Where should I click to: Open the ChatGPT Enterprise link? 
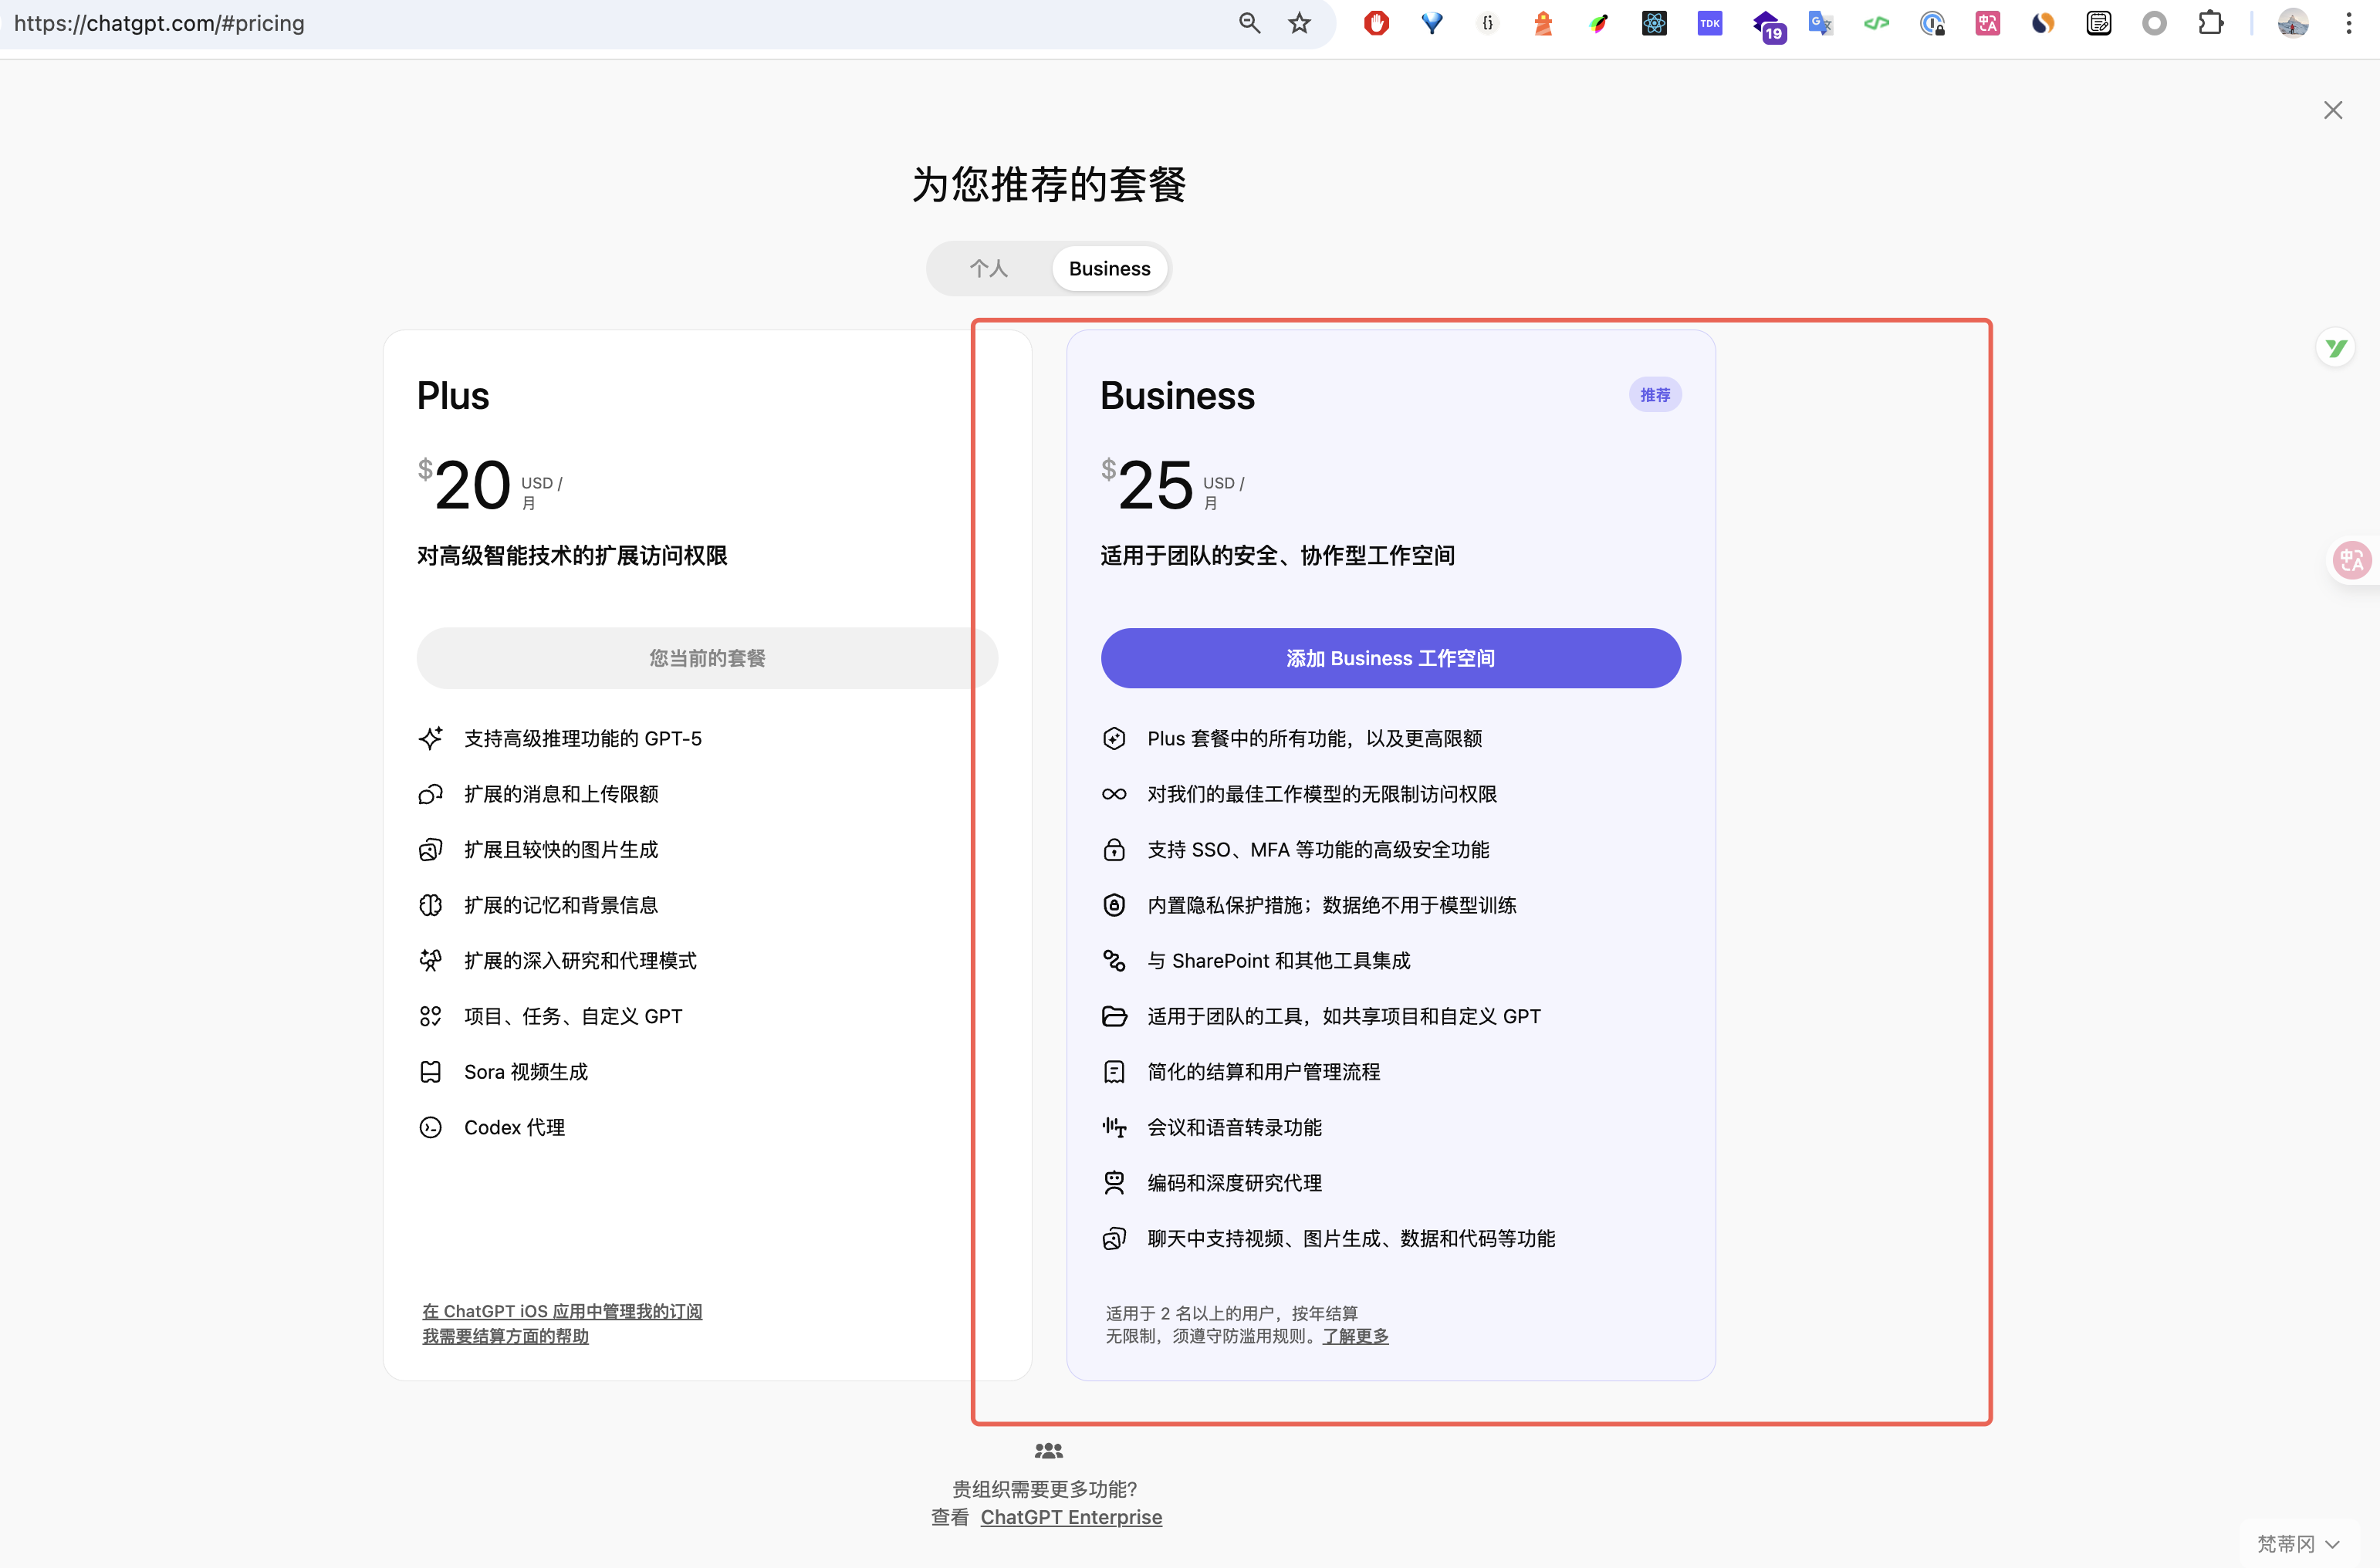1070,1517
